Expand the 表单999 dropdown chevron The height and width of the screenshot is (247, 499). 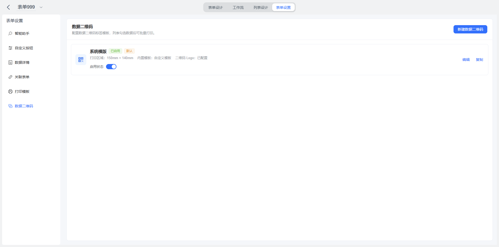coord(41,7)
